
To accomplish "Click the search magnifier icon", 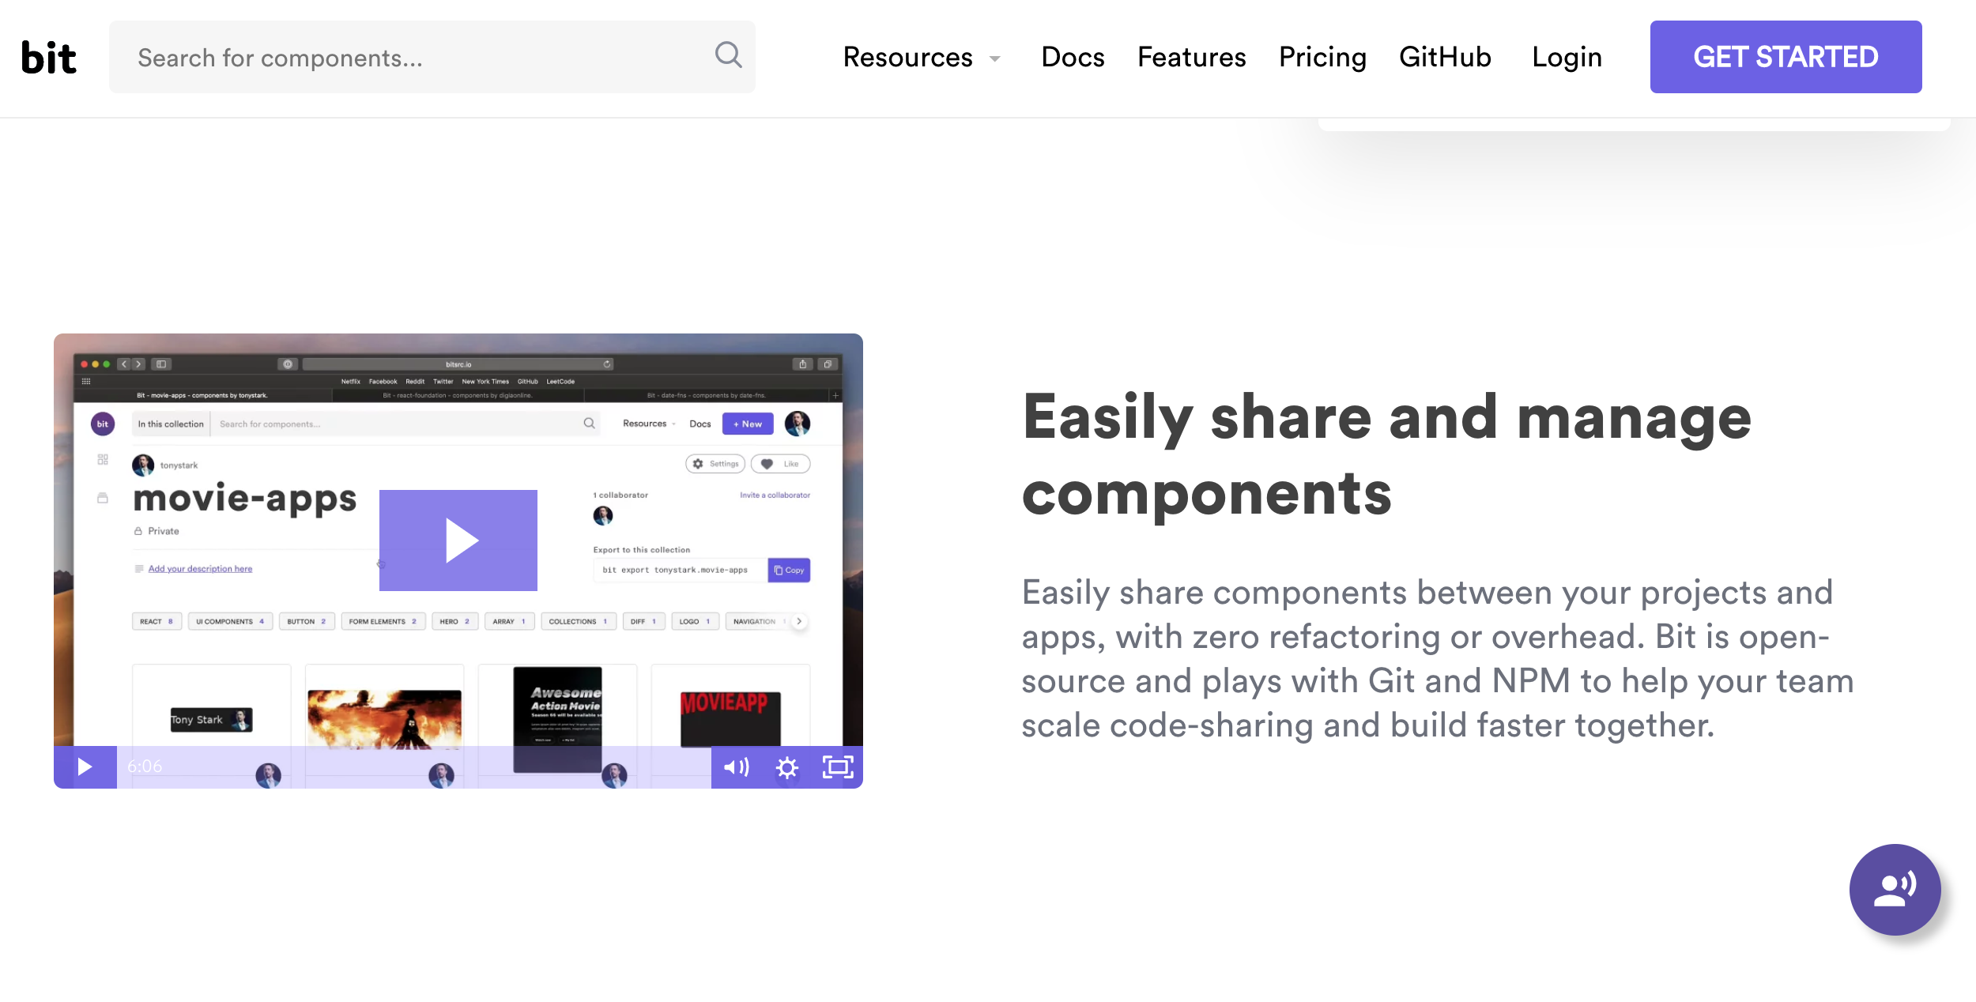I will 728,55.
